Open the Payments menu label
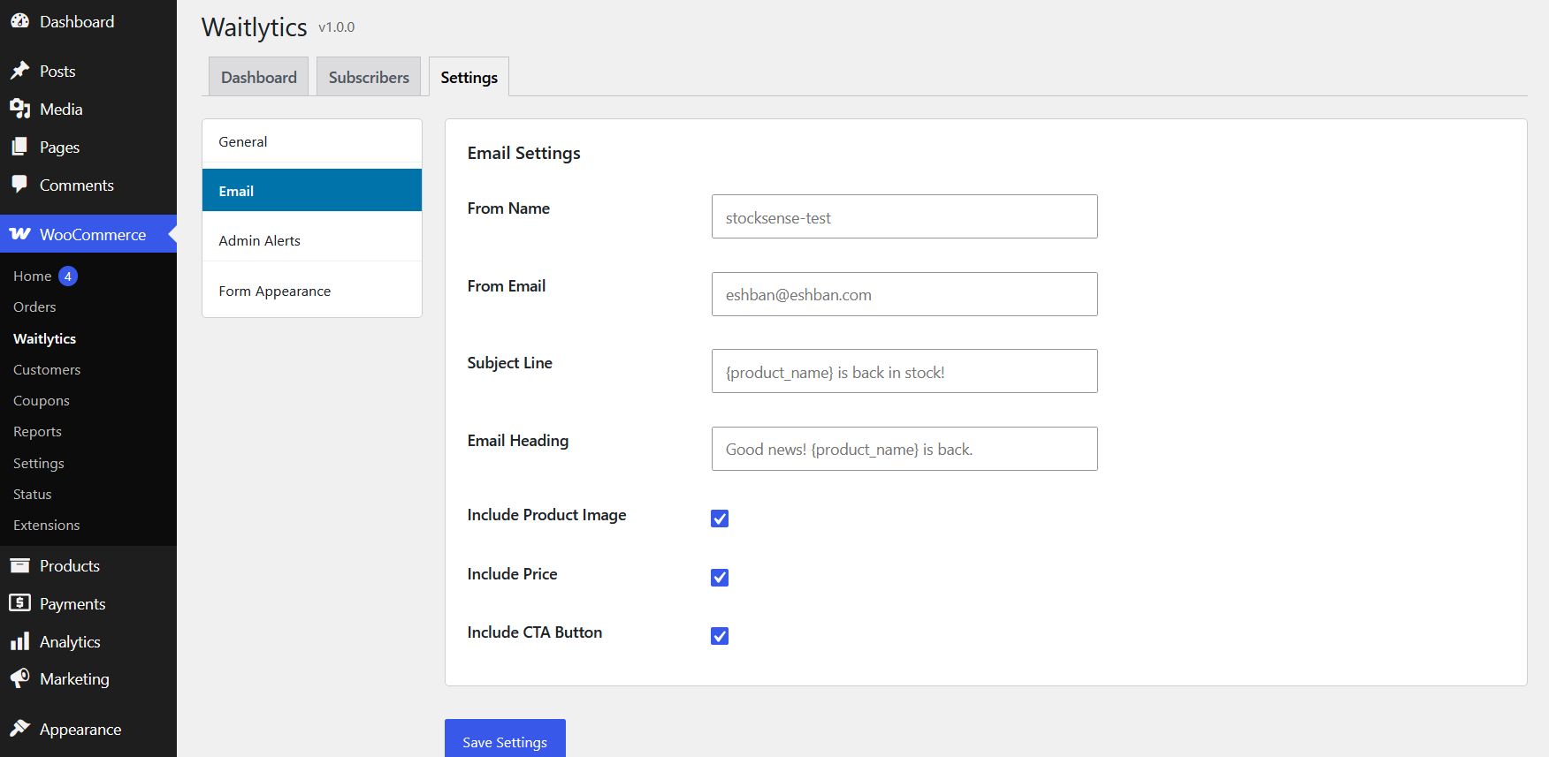 click(x=72, y=603)
